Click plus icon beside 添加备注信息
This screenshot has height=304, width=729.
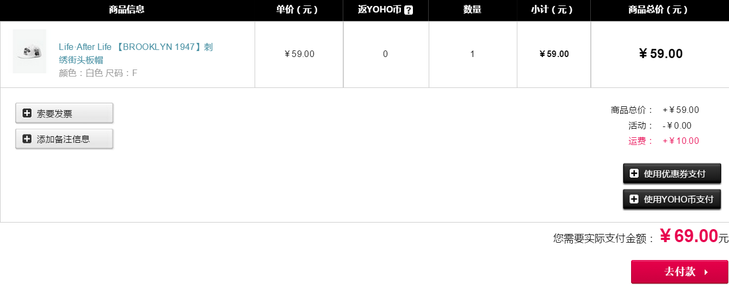27,139
